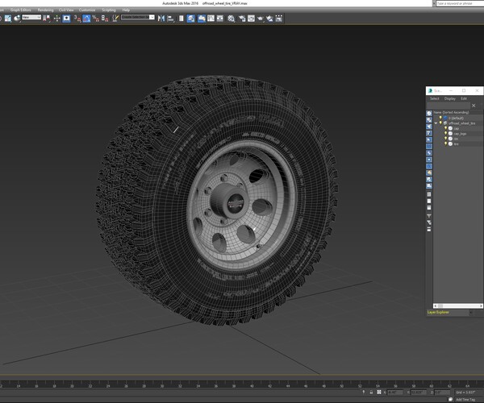
Task: Toggle the Ribbon toolbar icon
Action: point(202,19)
